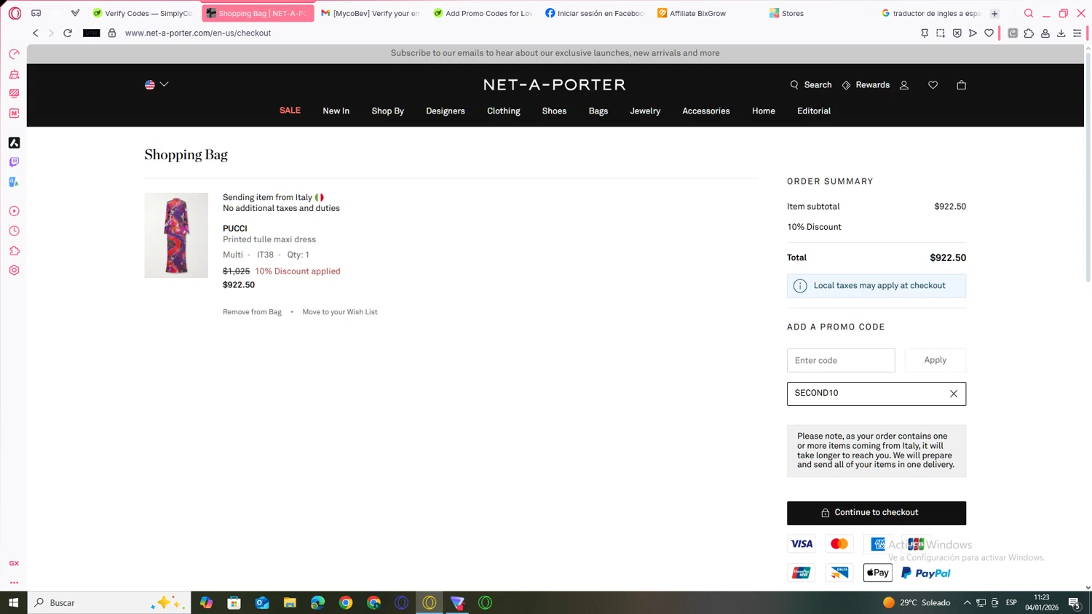Open the Twitch icon in Opera sidebar

point(14,162)
